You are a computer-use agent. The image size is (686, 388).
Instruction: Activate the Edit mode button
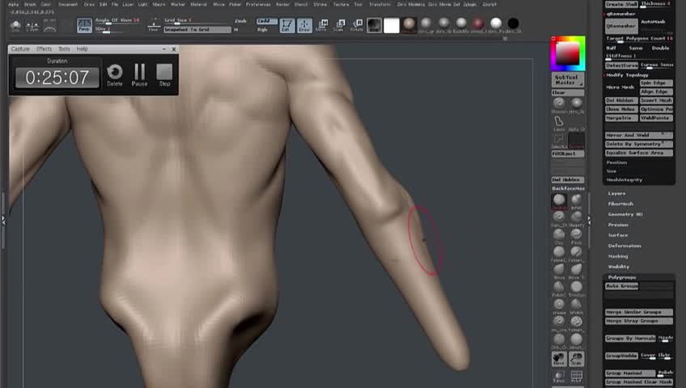tap(287, 25)
